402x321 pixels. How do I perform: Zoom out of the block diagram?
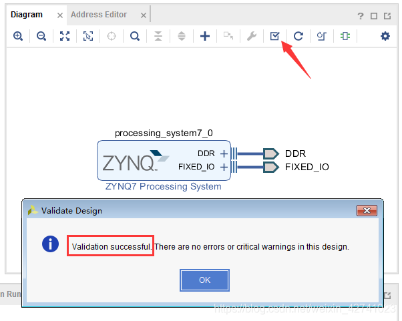[x=41, y=36]
